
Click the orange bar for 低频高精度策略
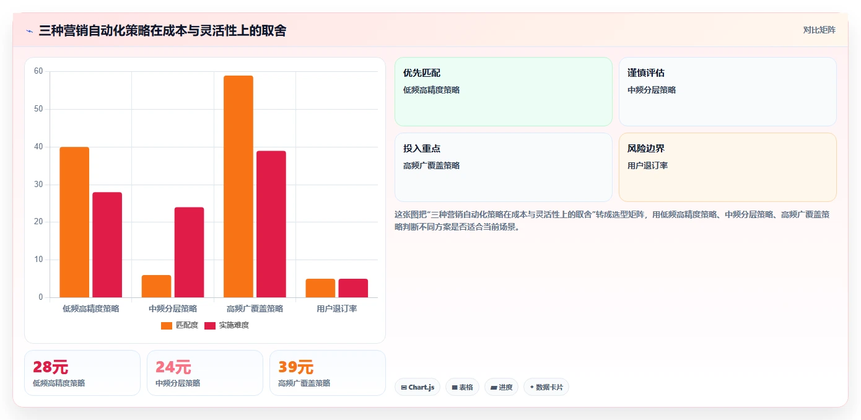point(74,222)
